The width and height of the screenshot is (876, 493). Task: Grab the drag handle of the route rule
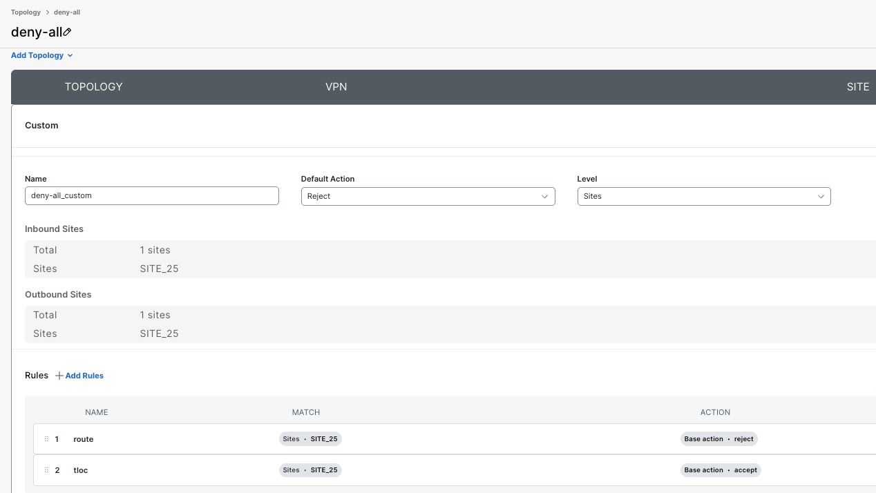(46, 439)
